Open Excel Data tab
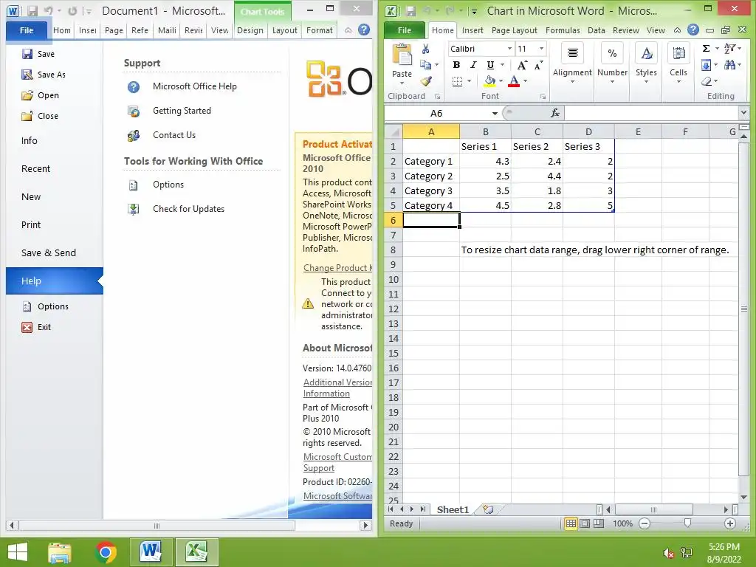Image resolution: width=756 pixels, height=567 pixels. 597,30
